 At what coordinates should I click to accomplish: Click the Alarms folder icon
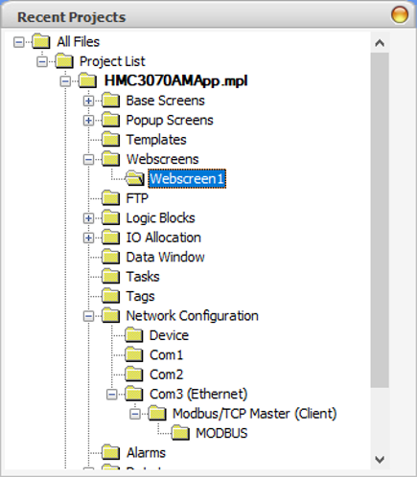point(111,452)
